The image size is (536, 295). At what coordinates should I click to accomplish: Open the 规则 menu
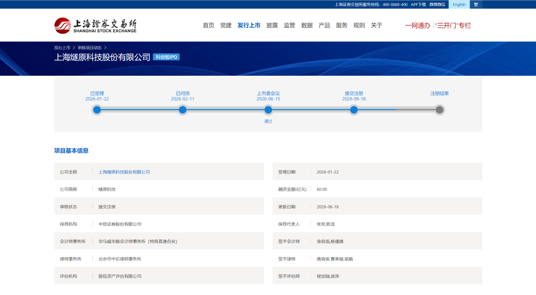click(359, 25)
